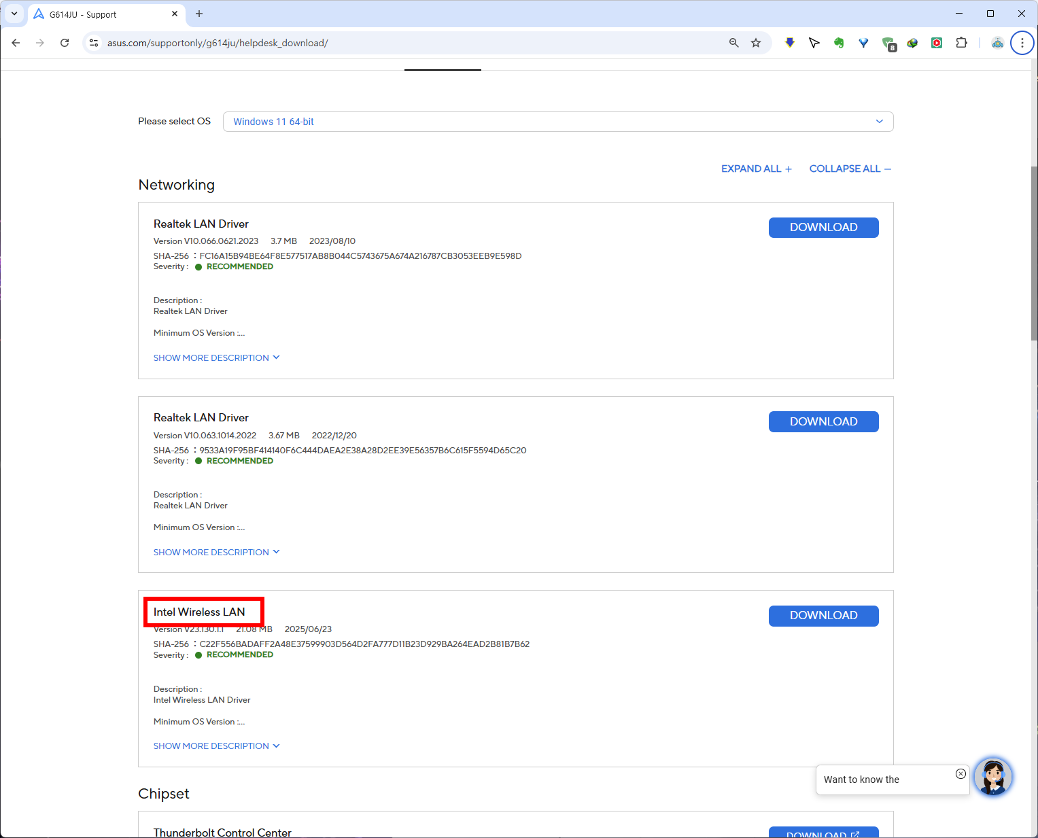The width and height of the screenshot is (1038, 838).
Task: Click EXPAND ALL link
Action: click(756, 169)
